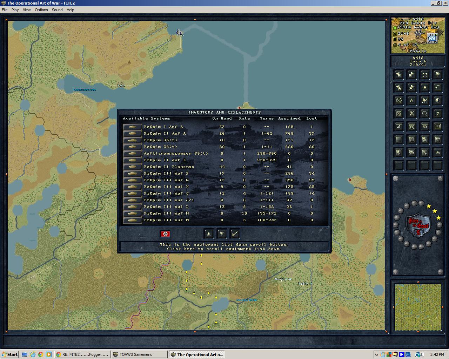
Task: Click the minimap thumbnail in the side panel
Action: (417, 307)
